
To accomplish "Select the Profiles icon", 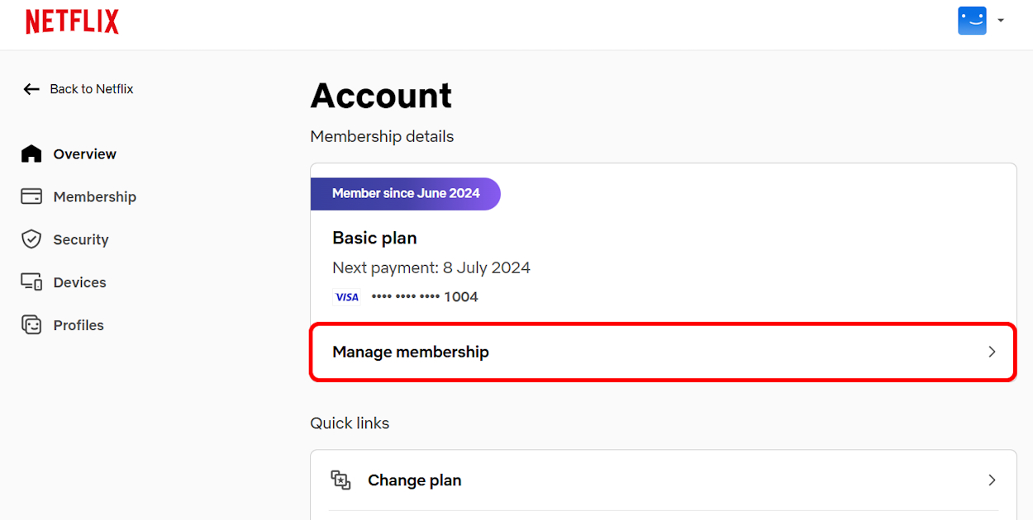I will (x=31, y=324).
